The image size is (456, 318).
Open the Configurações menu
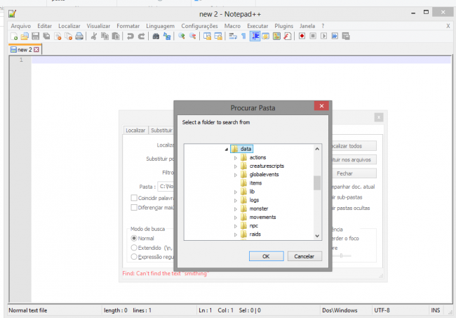[199, 26]
